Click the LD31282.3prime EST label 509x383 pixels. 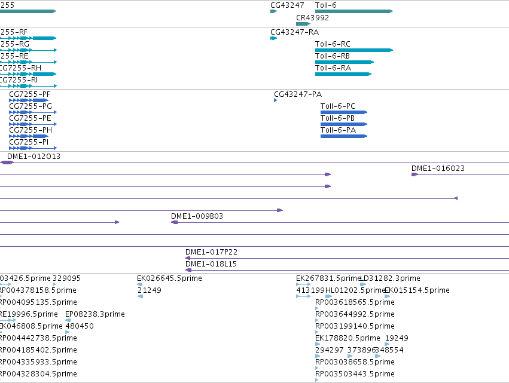point(391,278)
